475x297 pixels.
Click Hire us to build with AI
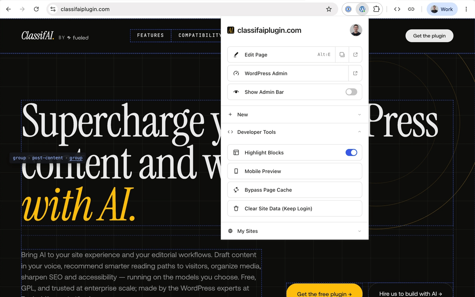coord(410,290)
